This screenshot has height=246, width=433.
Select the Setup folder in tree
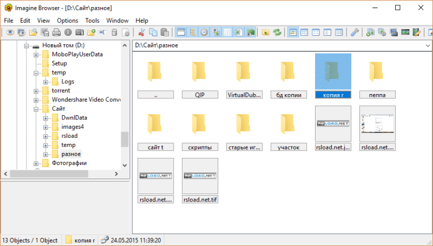pyautogui.click(x=60, y=63)
